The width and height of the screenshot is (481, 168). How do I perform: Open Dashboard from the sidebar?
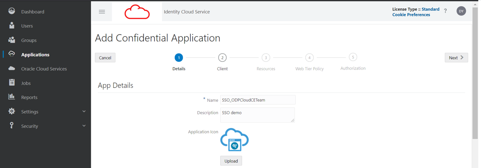(x=32, y=11)
